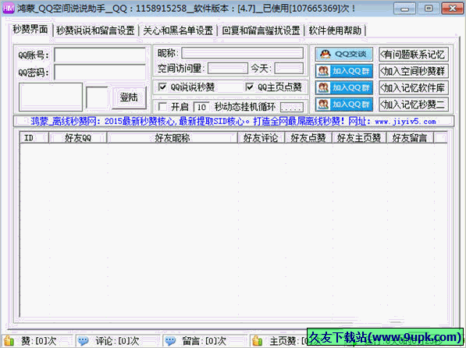466x348 pixels.
Task: Click the captcha image box
Action: [x=51, y=98]
